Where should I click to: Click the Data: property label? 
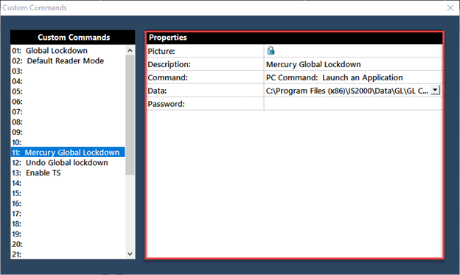tap(157, 91)
